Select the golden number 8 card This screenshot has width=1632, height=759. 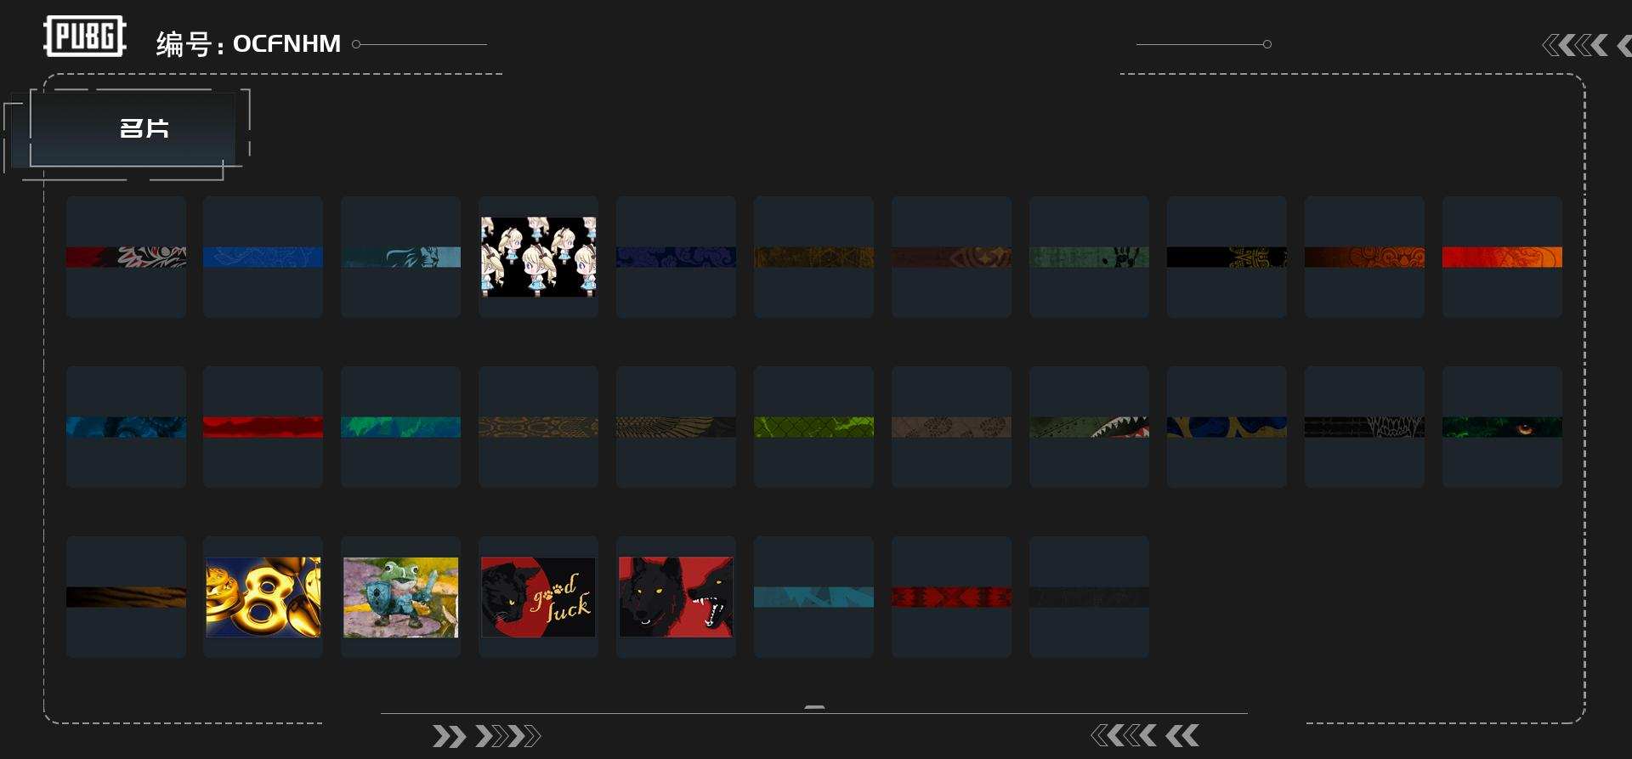(x=263, y=597)
